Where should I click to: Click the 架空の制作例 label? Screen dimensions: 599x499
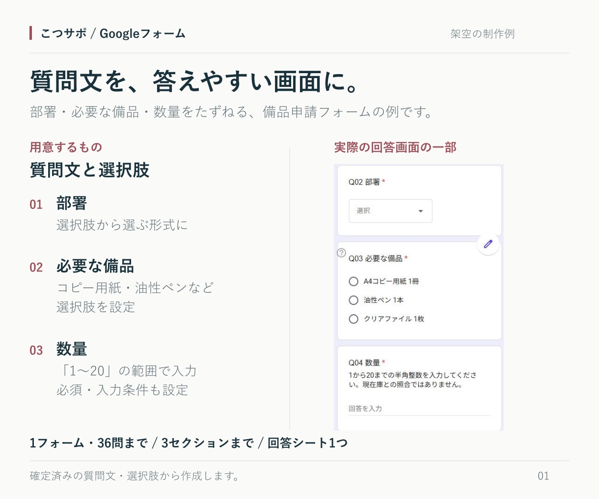coord(482,33)
